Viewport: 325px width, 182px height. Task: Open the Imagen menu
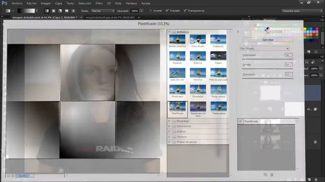[46, 4]
